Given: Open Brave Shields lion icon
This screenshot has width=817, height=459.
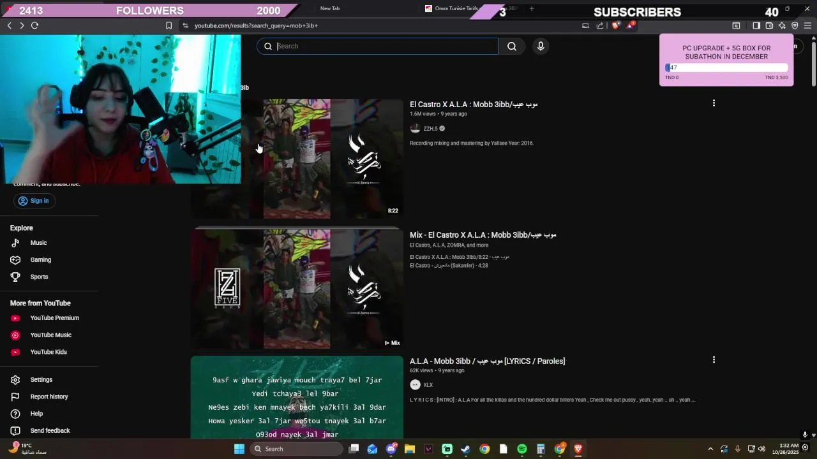Looking at the screenshot, I should coord(615,25).
